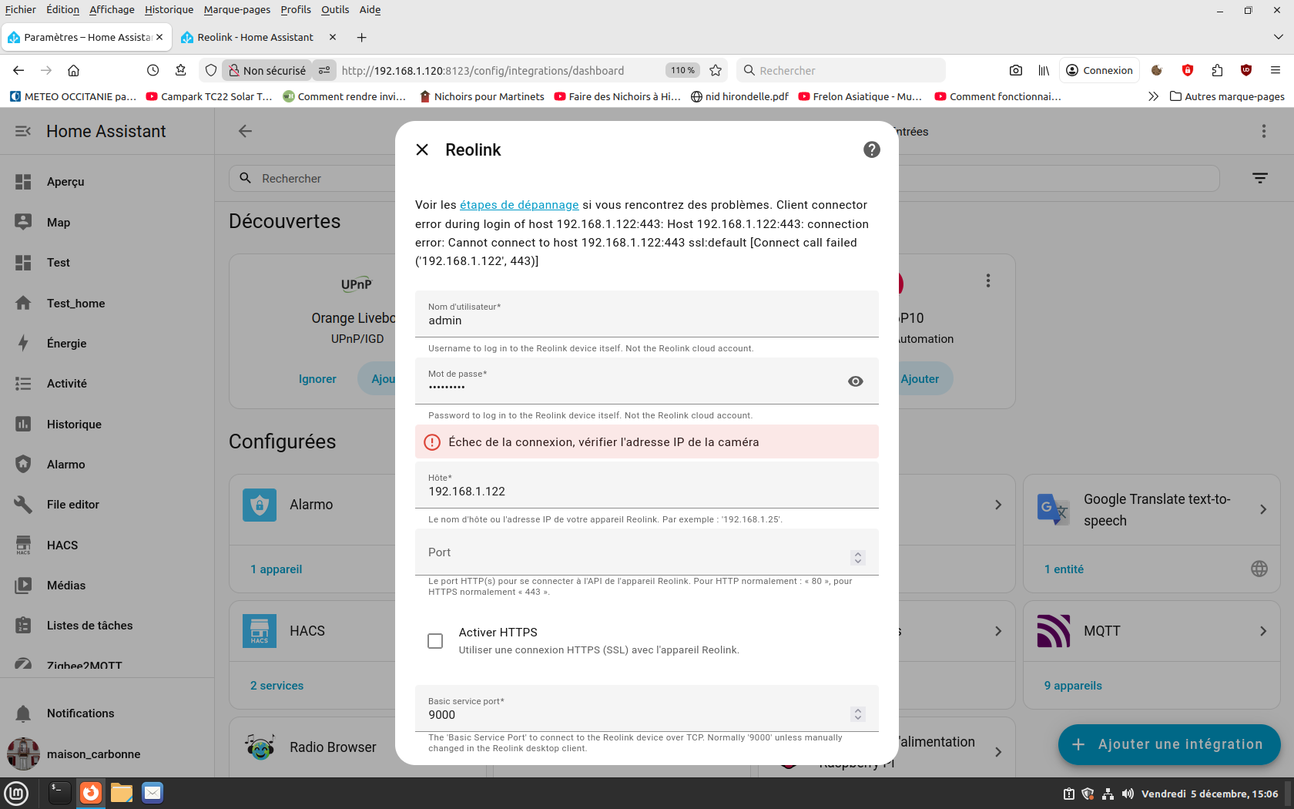Switch to the Reolink - Home Assistant tab
Image resolution: width=1294 pixels, height=809 pixels.
254,37
